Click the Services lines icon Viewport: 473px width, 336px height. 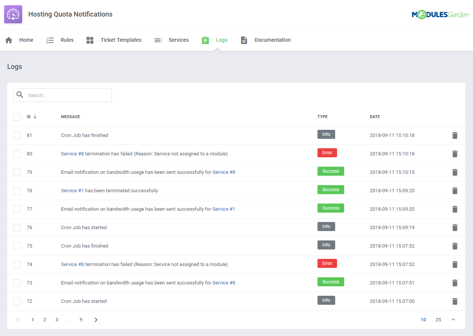click(158, 40)
